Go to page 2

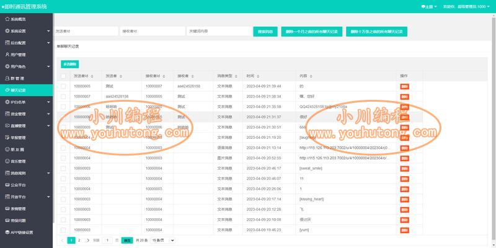pos(79,241)
